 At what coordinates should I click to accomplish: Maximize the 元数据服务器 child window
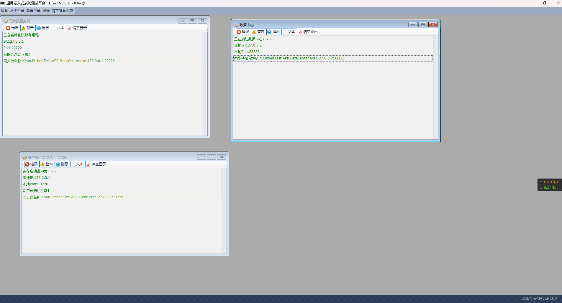192,21
